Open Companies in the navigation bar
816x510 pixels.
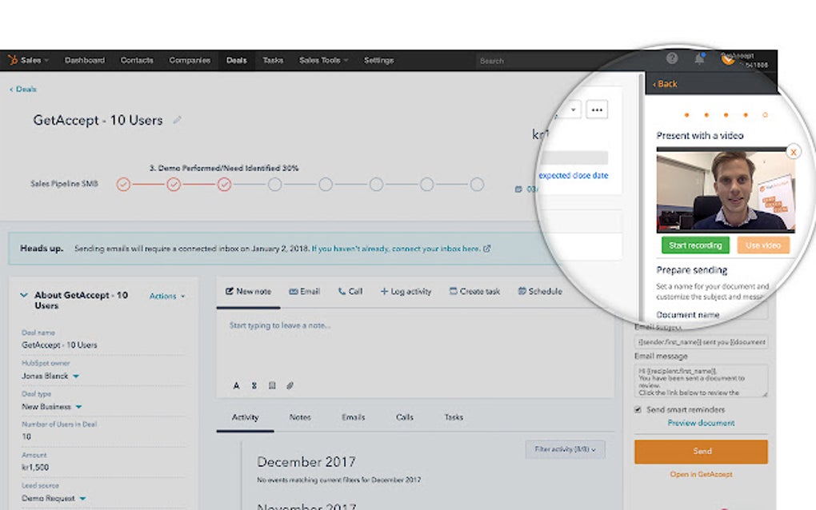click(x=190, y=60)
